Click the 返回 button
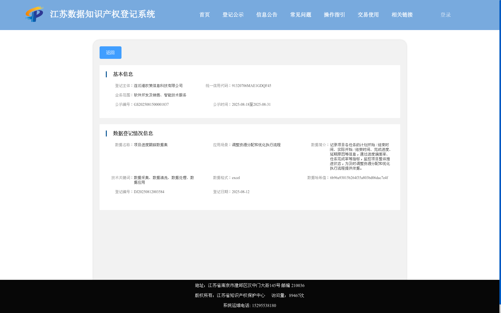 click(111, 53)
